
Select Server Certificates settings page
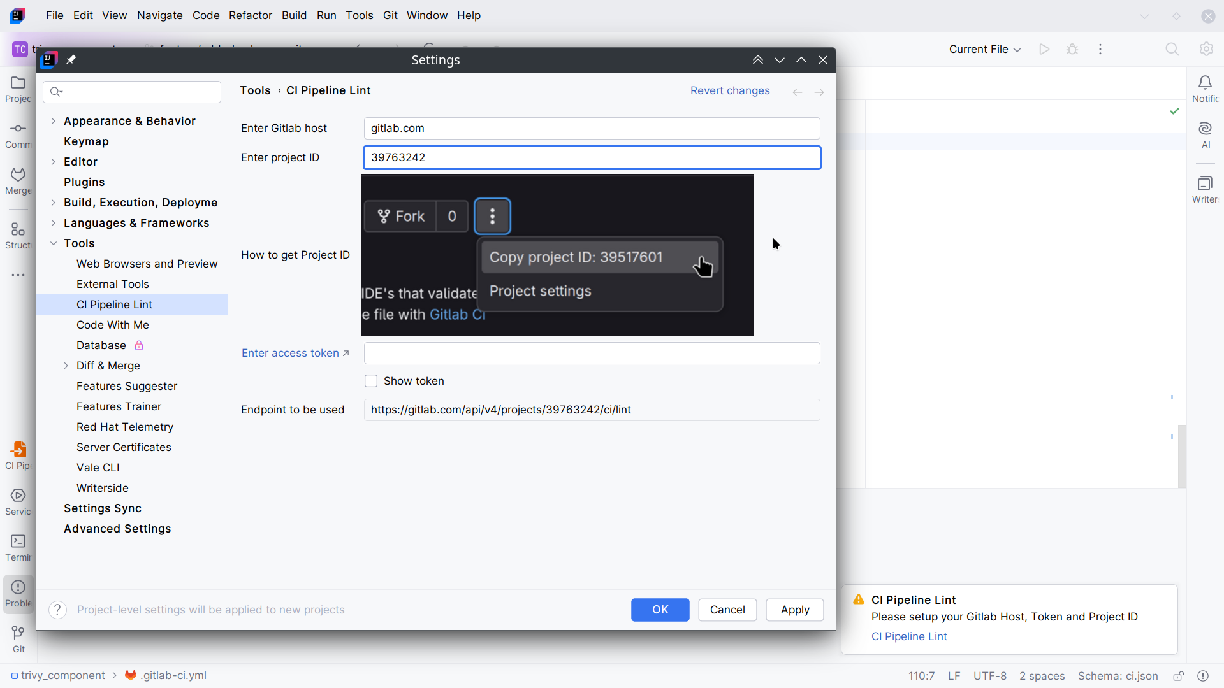(124, 447)
